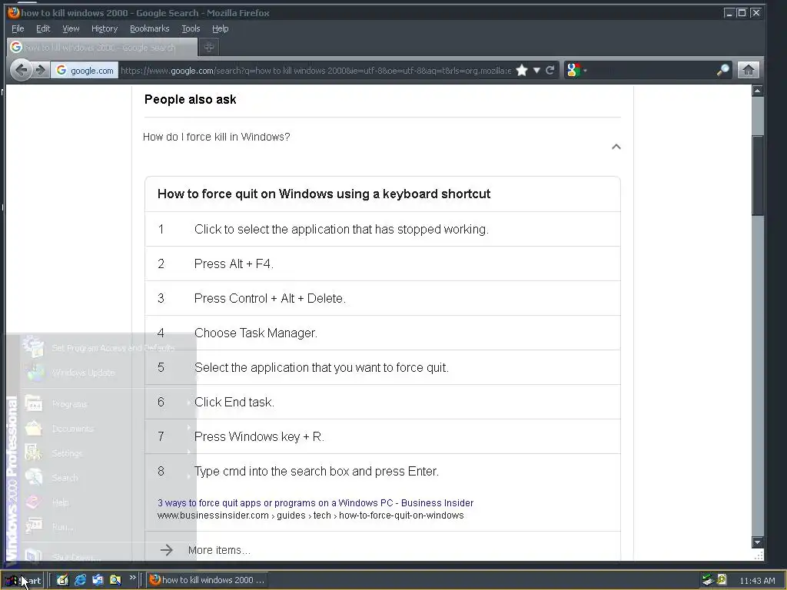Viewport: 787px width, 590px height.
Task: Click the Start button on taskbar
Action: pos(23,580)
